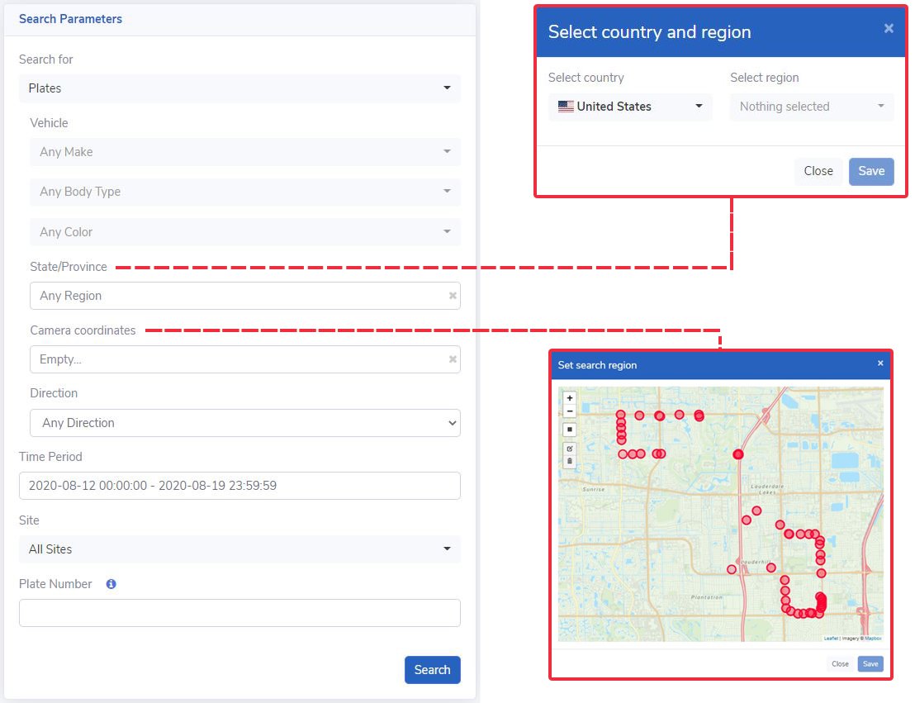Select the draw rectangle tool on map
This screenshot has width=915, height=703.
coord(570,430)
